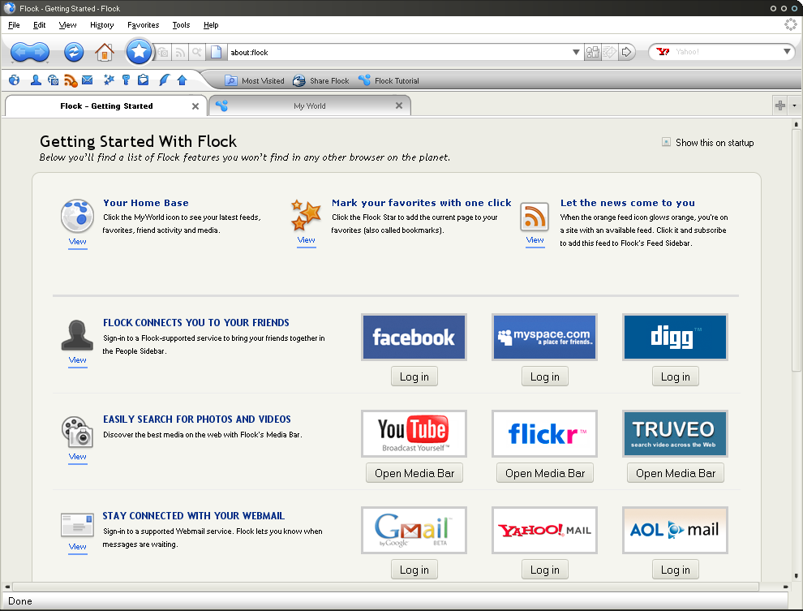
Task: Click View link under orange feed icon
Action: click(535, 239)
